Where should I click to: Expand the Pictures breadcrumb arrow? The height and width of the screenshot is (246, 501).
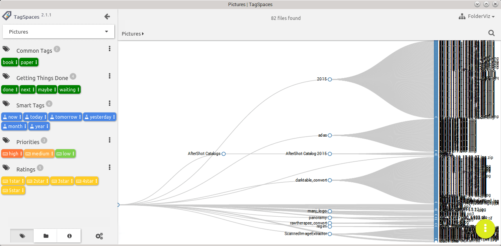[x=143, y=34]
